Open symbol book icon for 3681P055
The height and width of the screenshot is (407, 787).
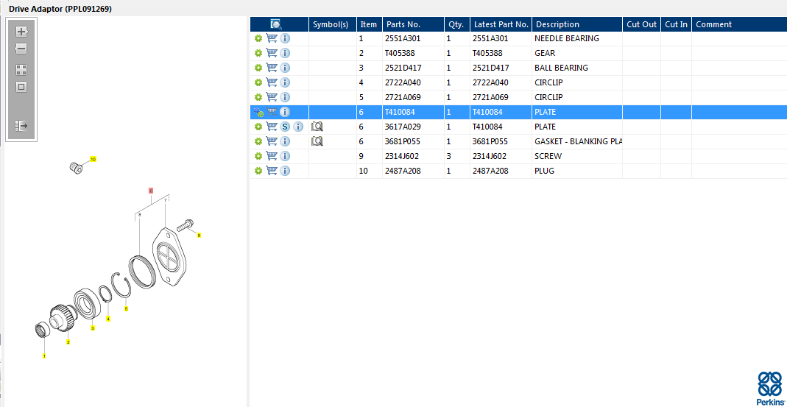(x=317, y=141)
